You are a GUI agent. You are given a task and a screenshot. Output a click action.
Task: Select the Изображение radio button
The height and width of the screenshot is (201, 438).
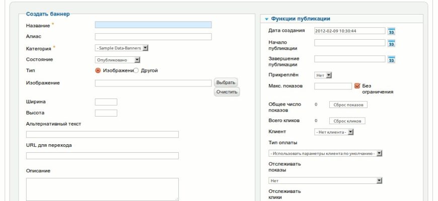pos(98,71)
